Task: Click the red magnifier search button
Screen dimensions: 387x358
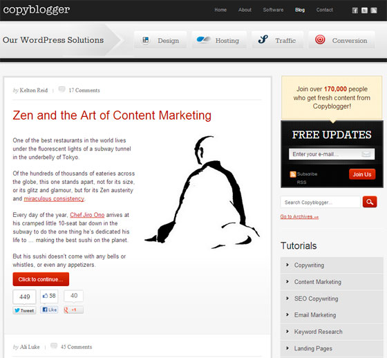Action: pos(370,202)
